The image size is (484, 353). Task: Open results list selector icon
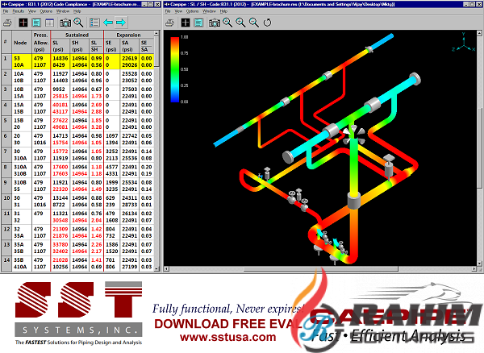(x=94, y=23)
